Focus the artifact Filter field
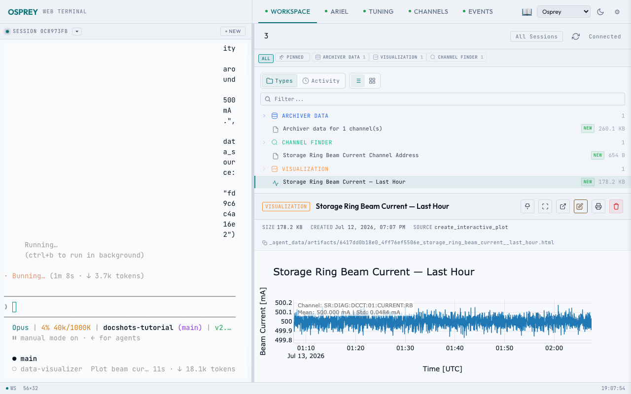631x394 pixels. point(443,99)
